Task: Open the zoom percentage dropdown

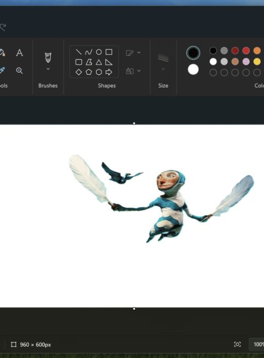Action: pos(257,344)
